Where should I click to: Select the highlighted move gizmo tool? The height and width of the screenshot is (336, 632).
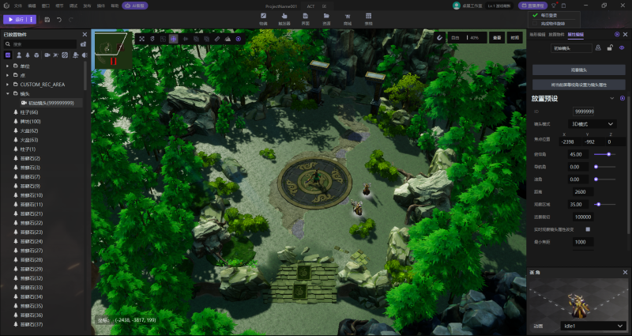pos(173,39)
